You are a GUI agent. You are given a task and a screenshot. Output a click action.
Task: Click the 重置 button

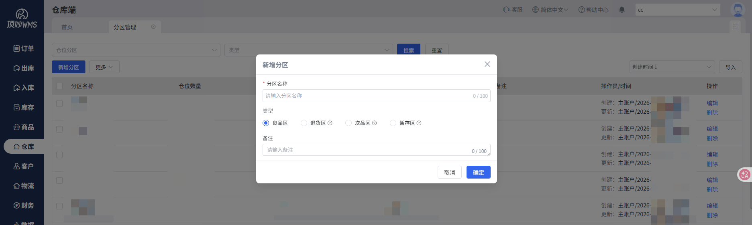pyautogui.click(x=437, y=50)
